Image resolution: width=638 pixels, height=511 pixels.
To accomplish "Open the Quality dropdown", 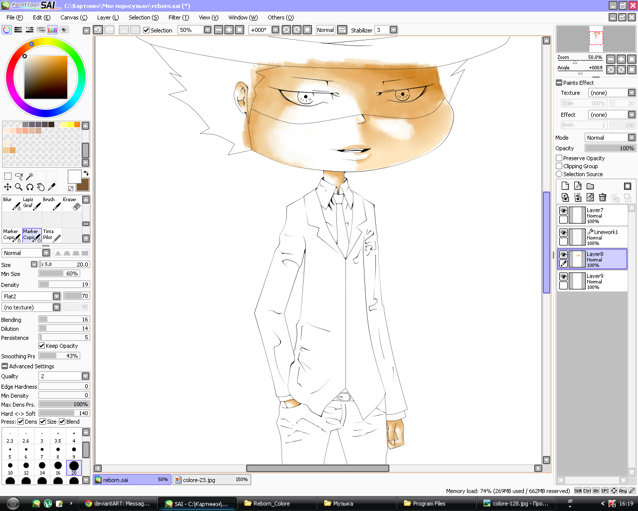I will click(x=85, y=376).
